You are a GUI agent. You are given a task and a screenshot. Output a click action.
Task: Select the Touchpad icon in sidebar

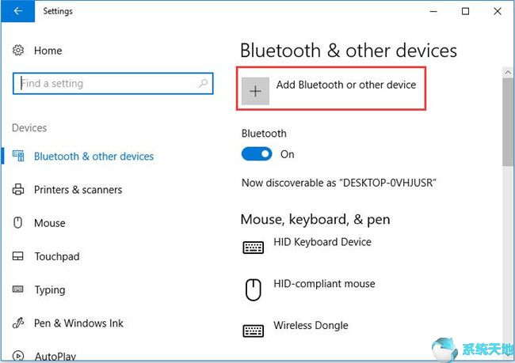18,257
